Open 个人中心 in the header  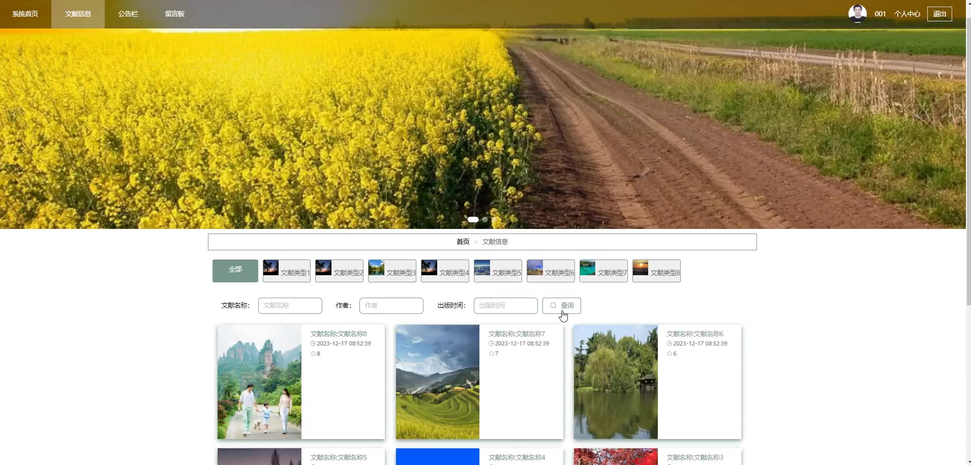(907, 14)
